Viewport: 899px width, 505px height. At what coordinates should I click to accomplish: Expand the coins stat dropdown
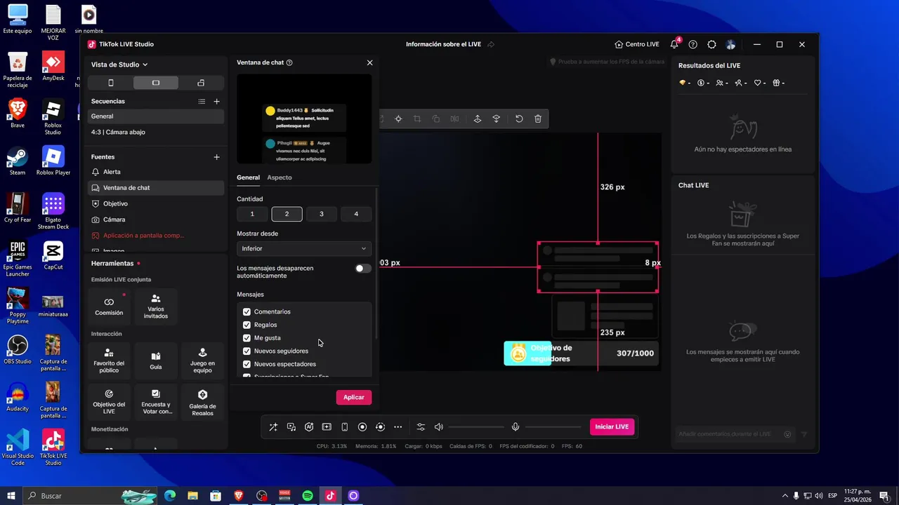pyautogui.click(x=703, y=83)
